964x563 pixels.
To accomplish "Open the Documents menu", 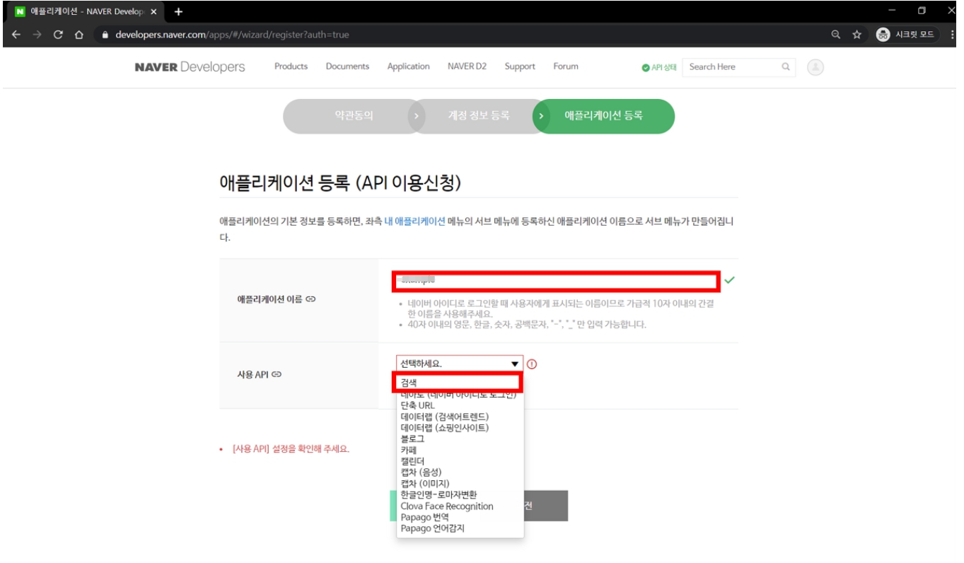I will [347, 66].
